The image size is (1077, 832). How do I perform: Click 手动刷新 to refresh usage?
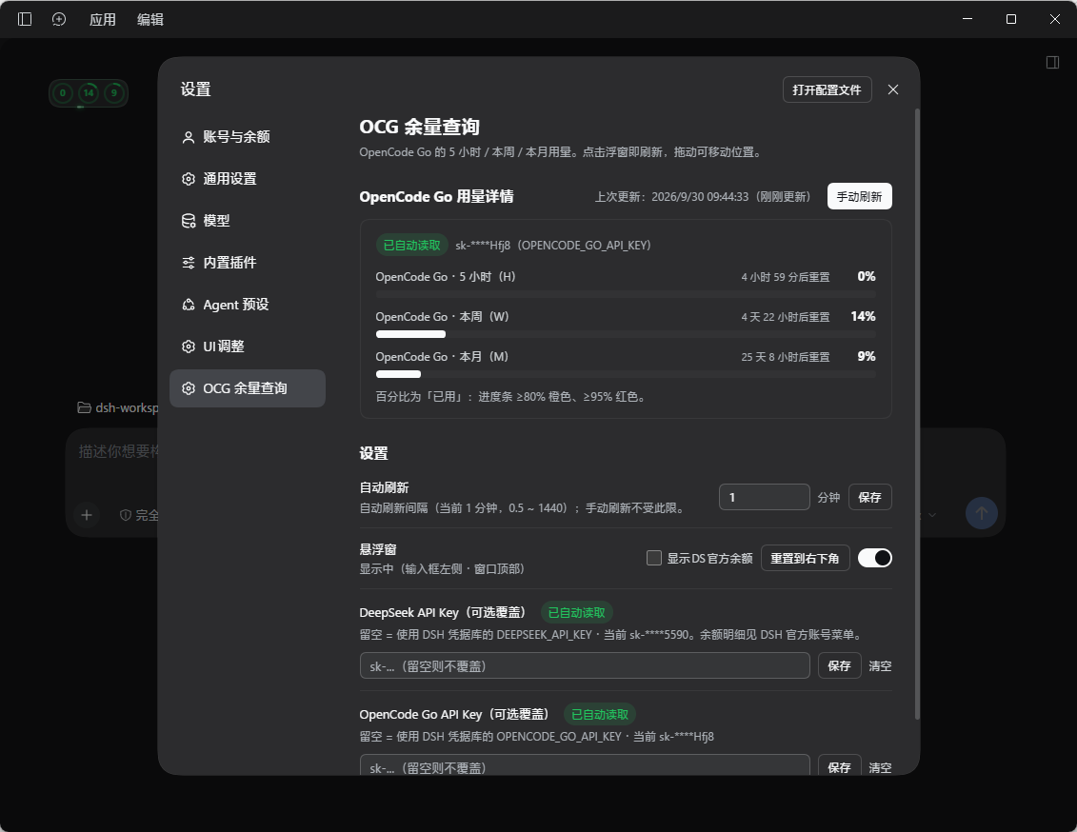859,196
